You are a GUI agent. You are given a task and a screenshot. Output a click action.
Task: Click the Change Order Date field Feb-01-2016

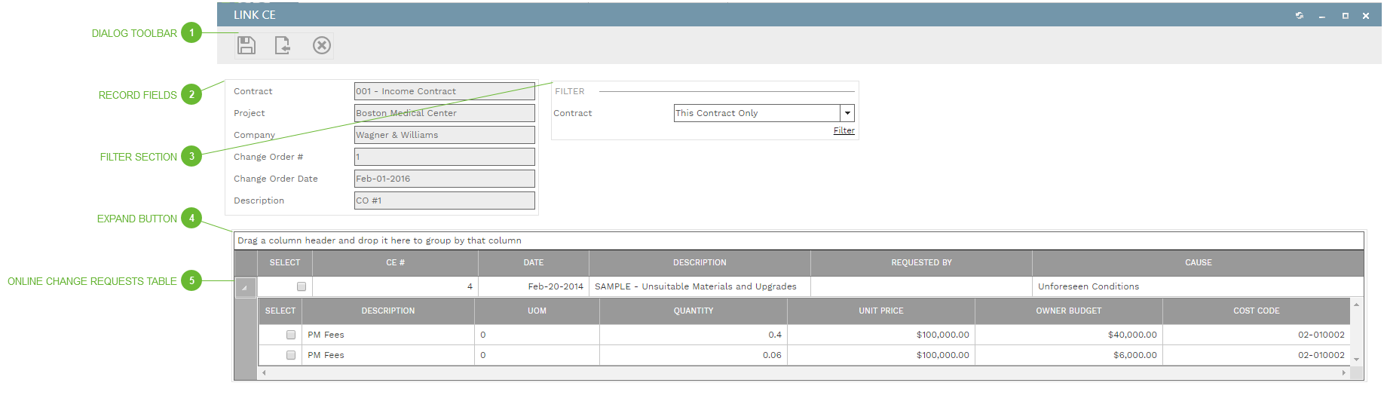[x=445, y=179]
